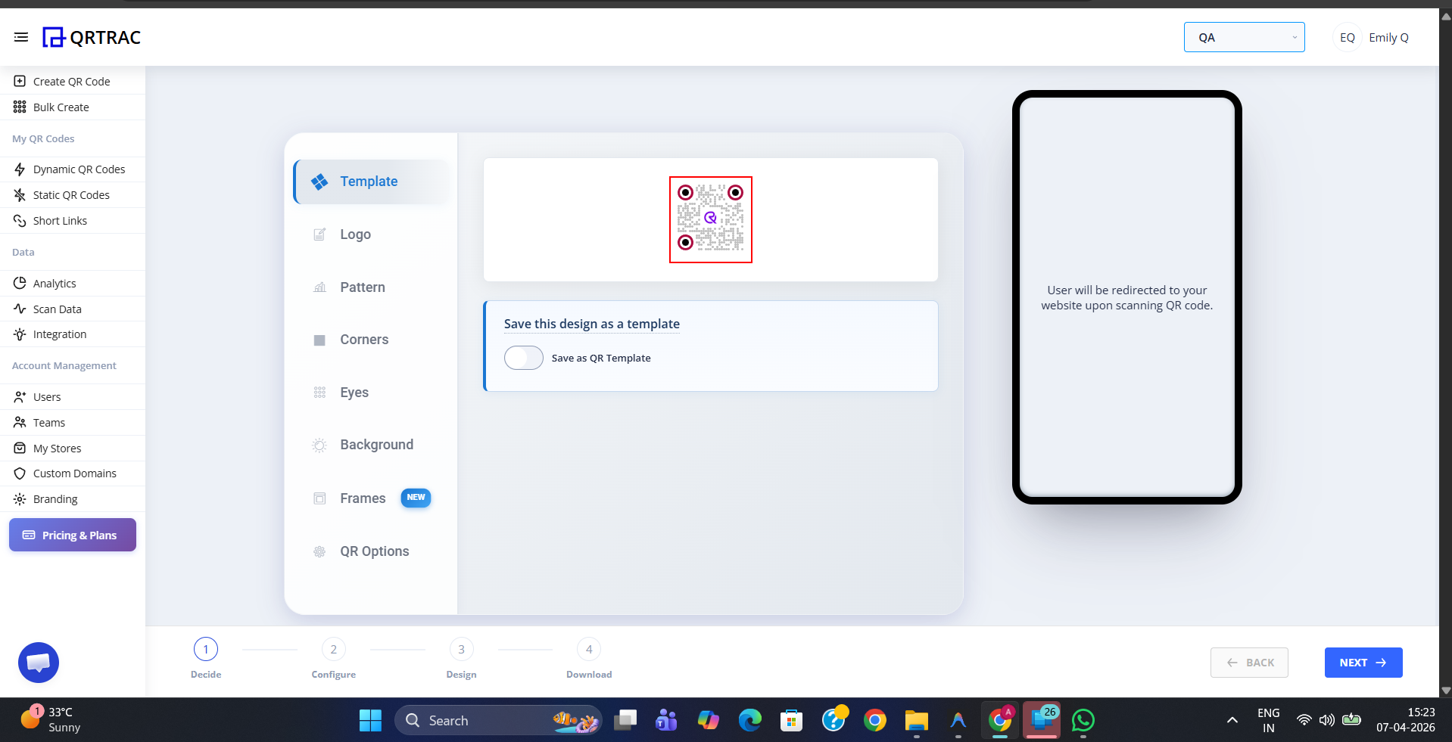
Task: Open the QR Options section
Action: pos(375,551)
